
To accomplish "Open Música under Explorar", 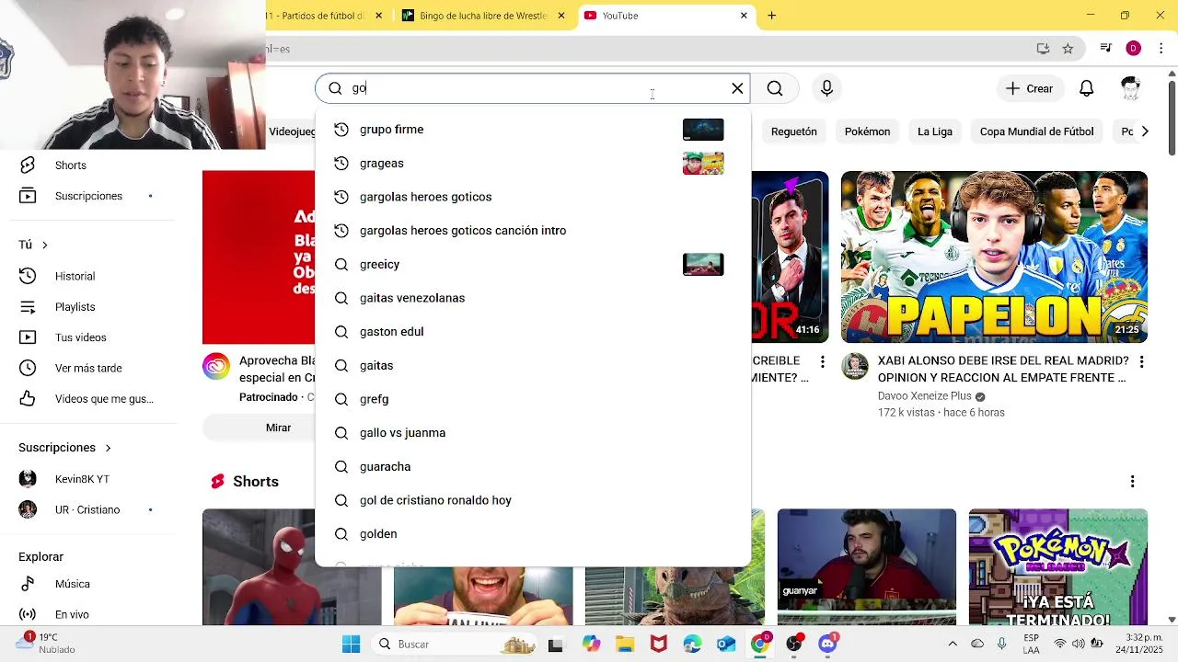I will tap(72, 584).
